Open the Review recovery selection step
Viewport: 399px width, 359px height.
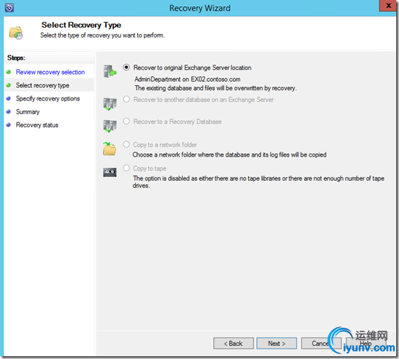click(50, 72)
